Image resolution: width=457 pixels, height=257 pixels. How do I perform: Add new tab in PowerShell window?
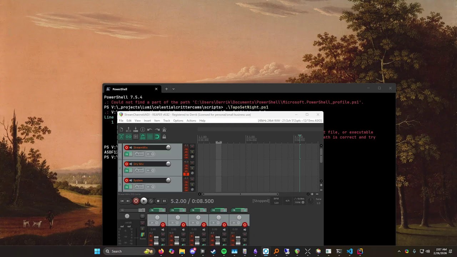(x=166, y=89)
